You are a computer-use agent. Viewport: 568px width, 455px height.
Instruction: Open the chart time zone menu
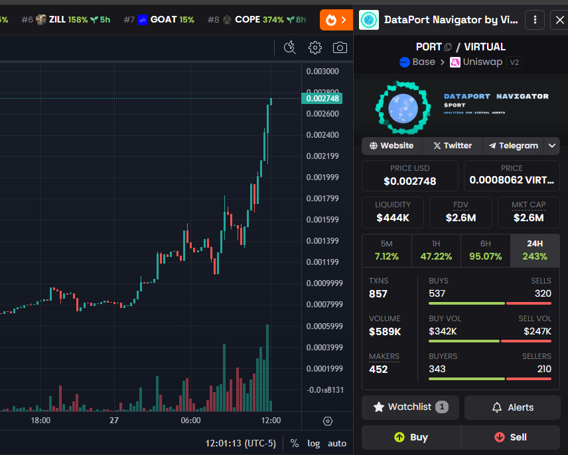(240, 444)
